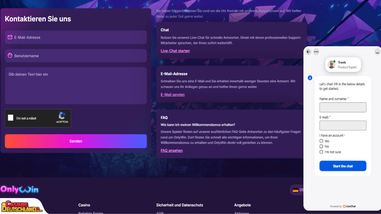This screenshot has height=214, width=381.
Task: Open the Live-Chat starten link
Action: [x=175, y=51]
